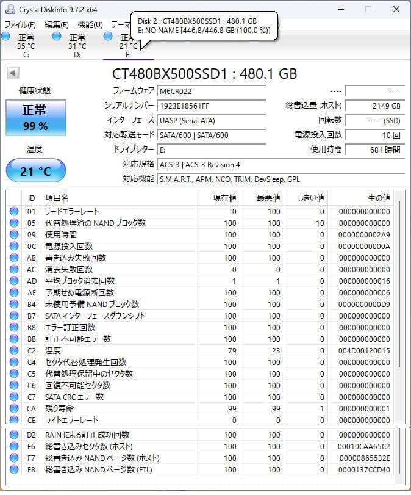Image resolution: width=411 pixels, height=495 pixels.
Task: Open the 機能(U) menu
Action: click(90, 24)
